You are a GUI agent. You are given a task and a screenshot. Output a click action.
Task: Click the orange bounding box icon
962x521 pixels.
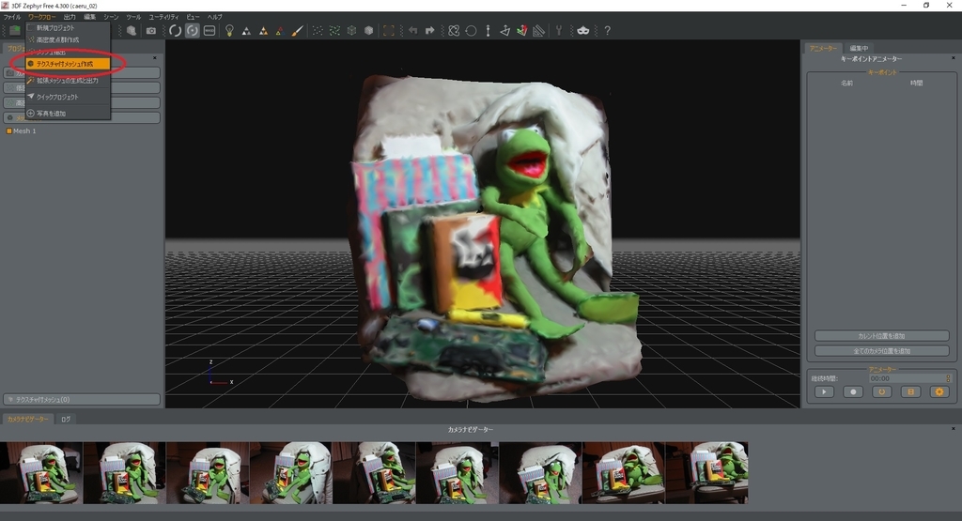point(389,31)
